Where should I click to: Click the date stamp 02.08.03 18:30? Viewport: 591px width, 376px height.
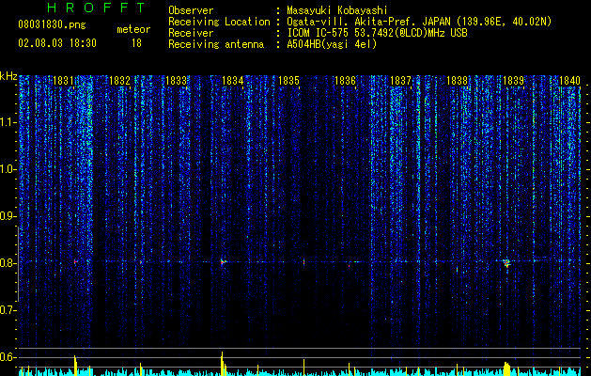point(57,43)
